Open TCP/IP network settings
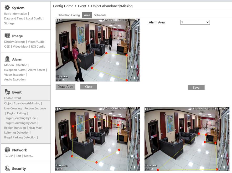This screenshot has height=173, width=232. (9, 156)
